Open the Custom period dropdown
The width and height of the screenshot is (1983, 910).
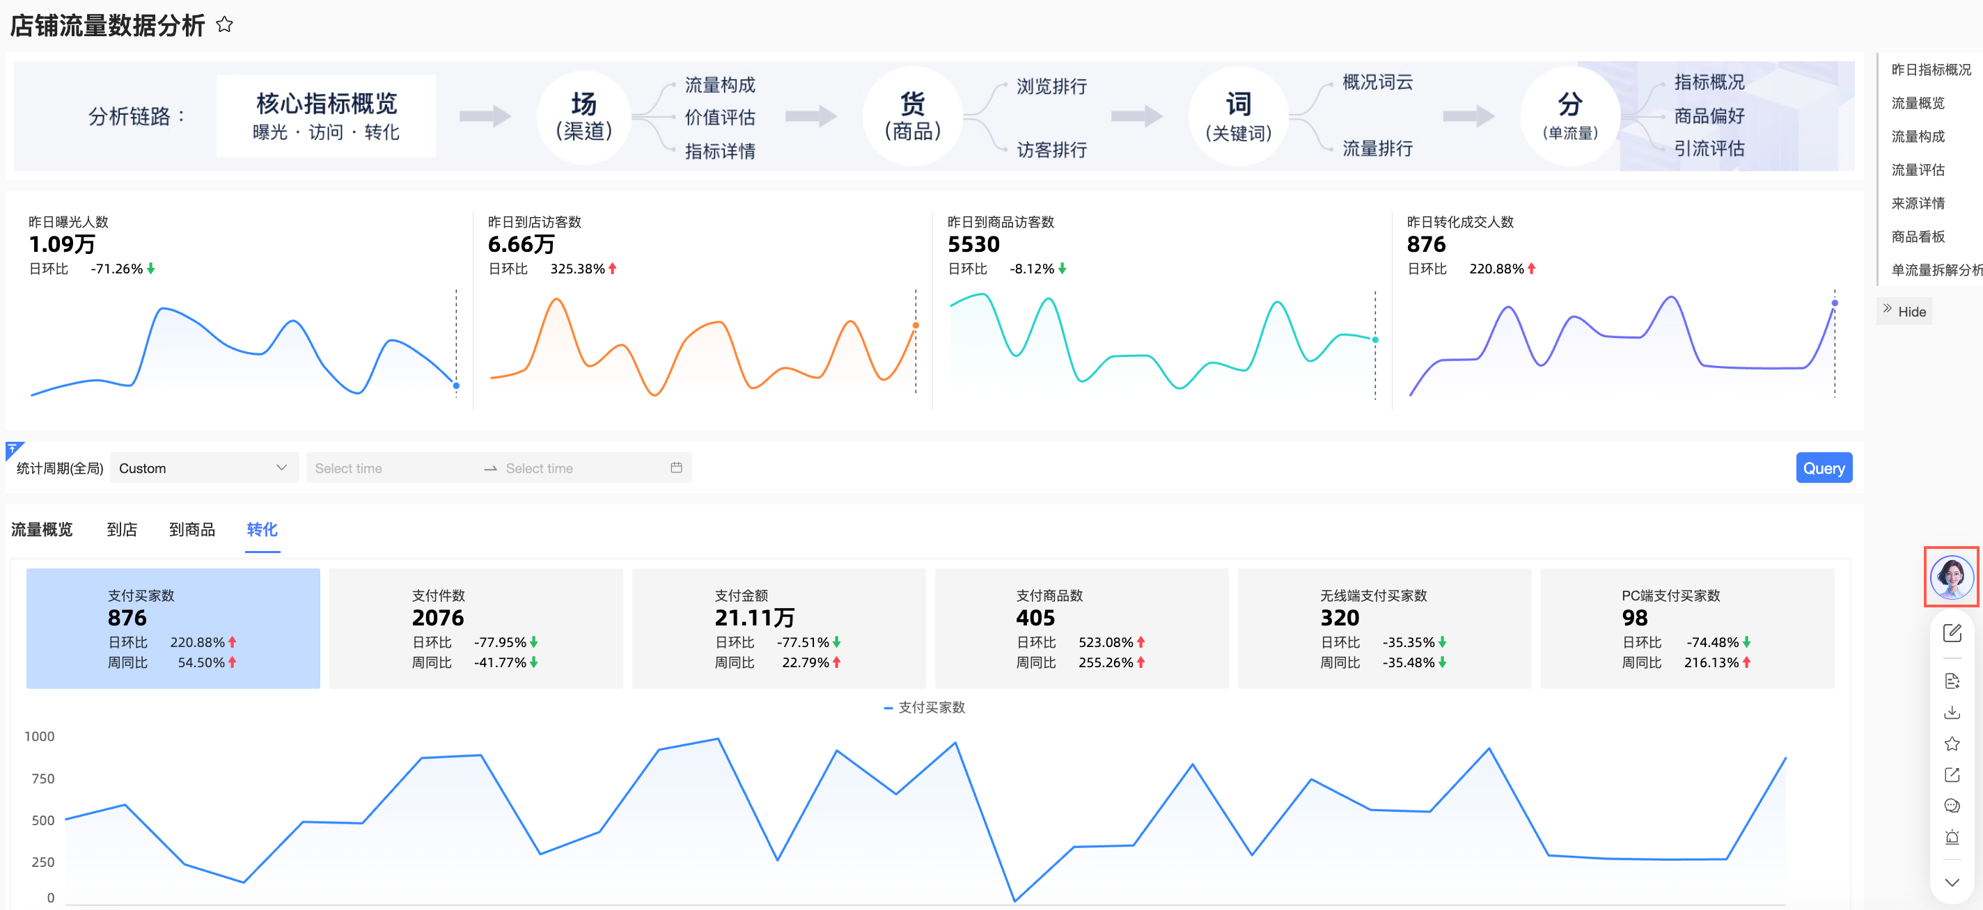(x=203, y=468)
